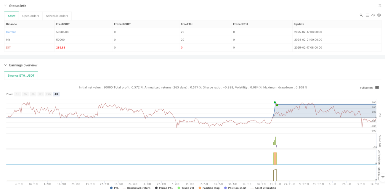Select the Binance.ETH_USDT tab
This screenshot has height=190, width=385.
click(21, 75)
